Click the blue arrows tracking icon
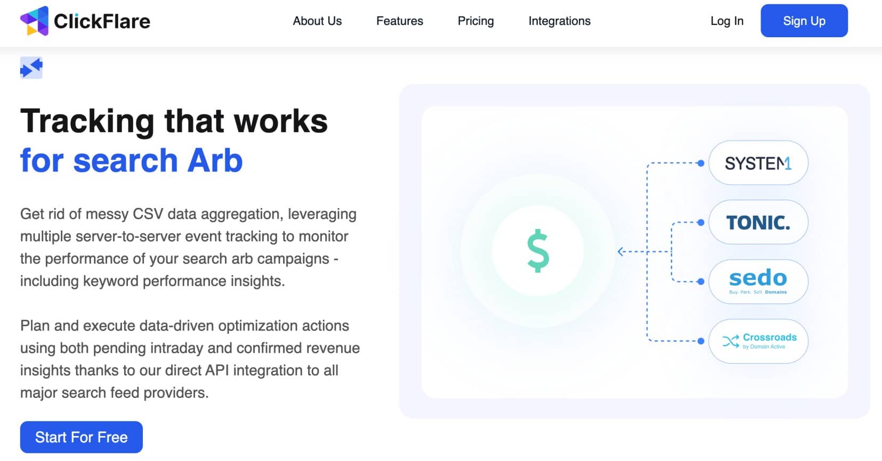Viewport: 882px width, 461px height. click(x=31, y=68)
